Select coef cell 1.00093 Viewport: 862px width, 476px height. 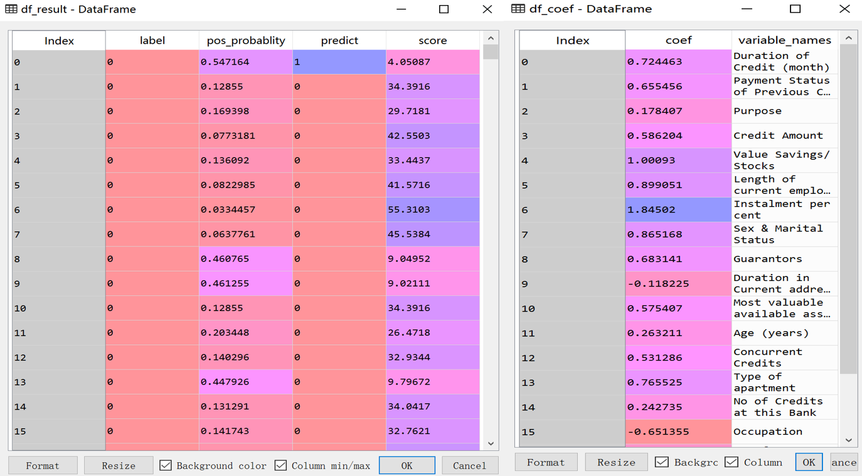tap(678, 160)
